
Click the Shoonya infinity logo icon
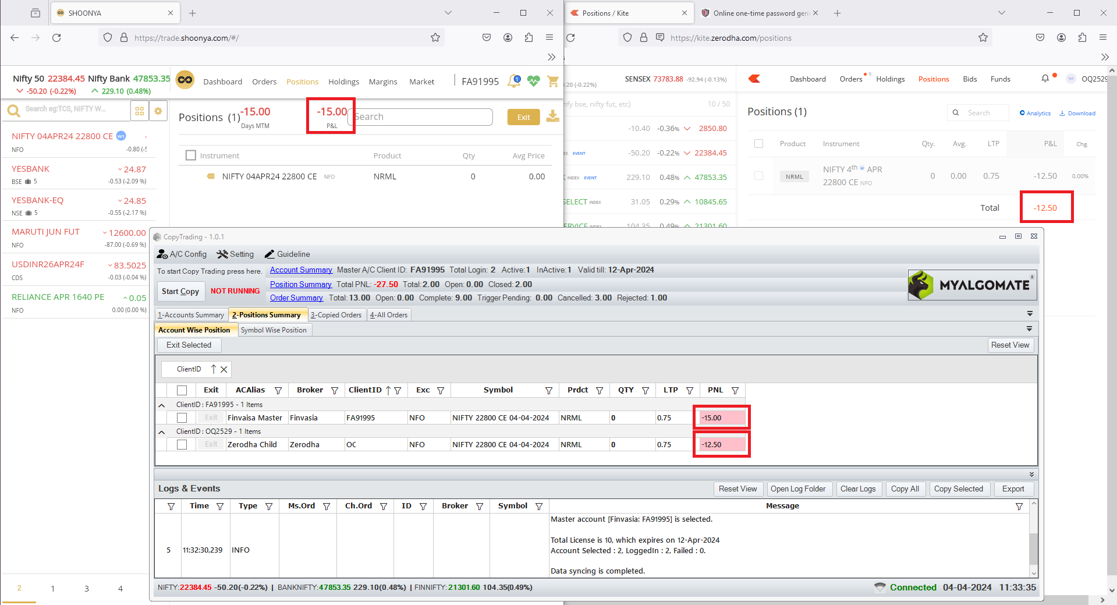185,80
